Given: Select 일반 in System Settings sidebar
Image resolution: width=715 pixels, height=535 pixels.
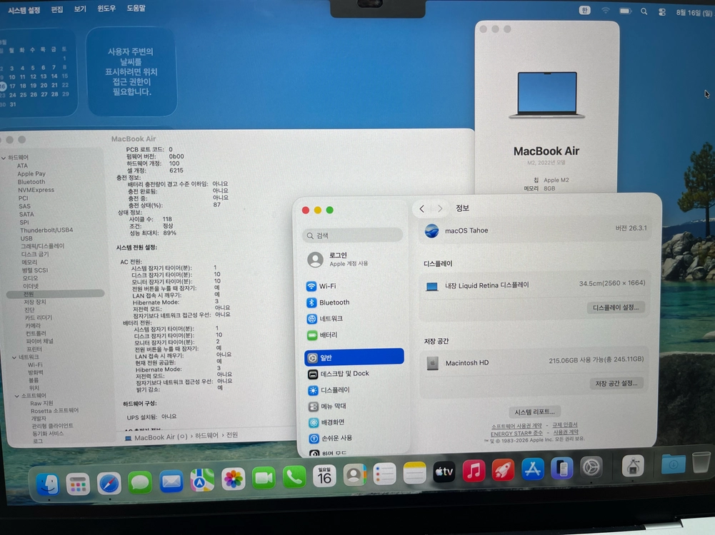Looking at the screenshot, I should coord(354,357).
